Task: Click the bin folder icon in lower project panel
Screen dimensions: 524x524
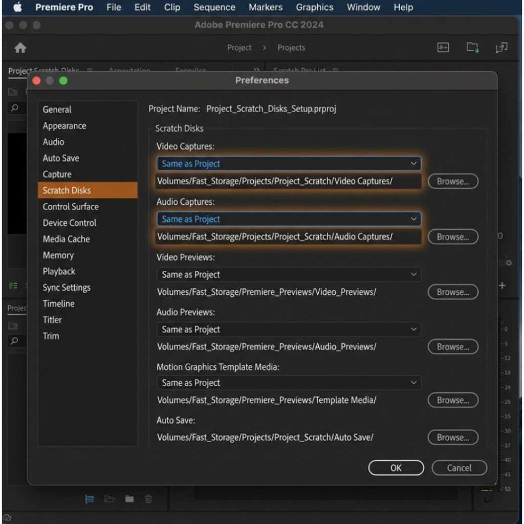Action: 13,325
